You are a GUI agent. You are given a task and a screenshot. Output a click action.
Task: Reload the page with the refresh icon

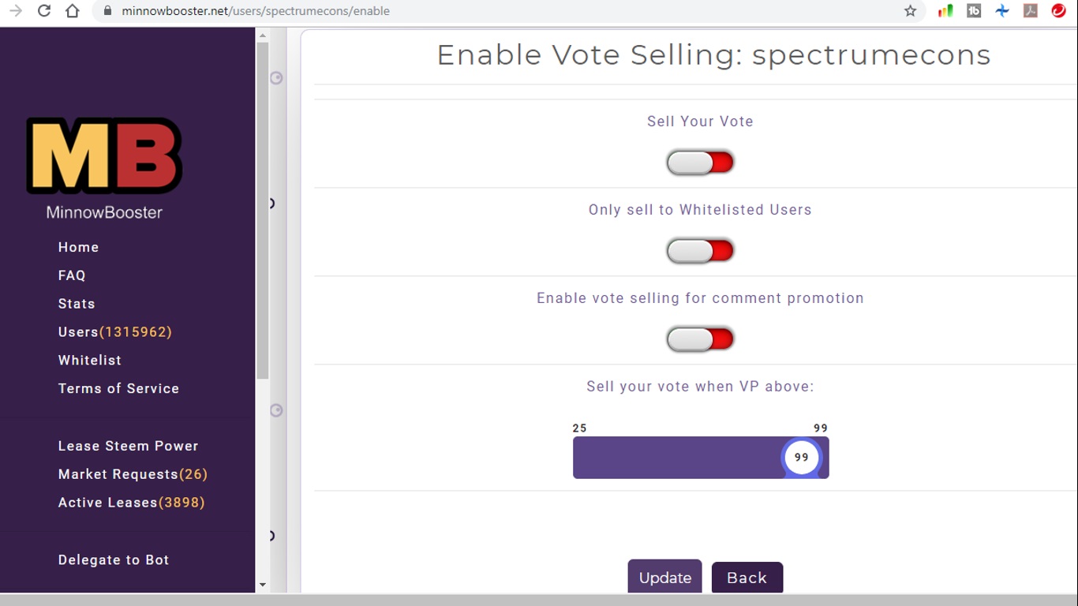(44, 11)
